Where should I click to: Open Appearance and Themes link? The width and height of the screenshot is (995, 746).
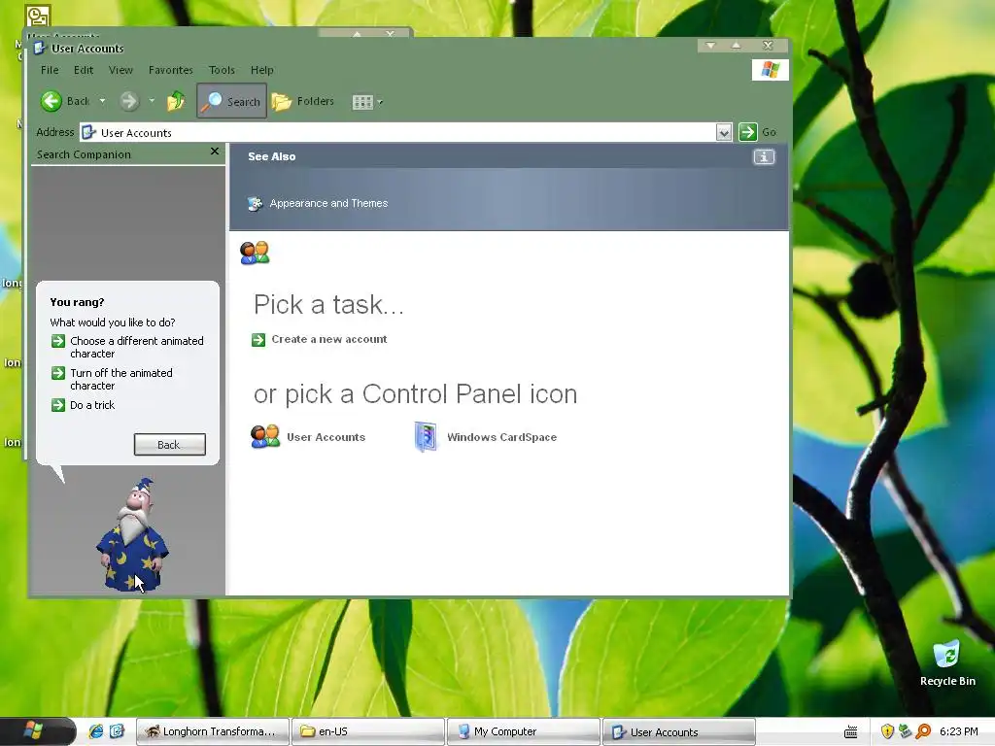[328, 203]
